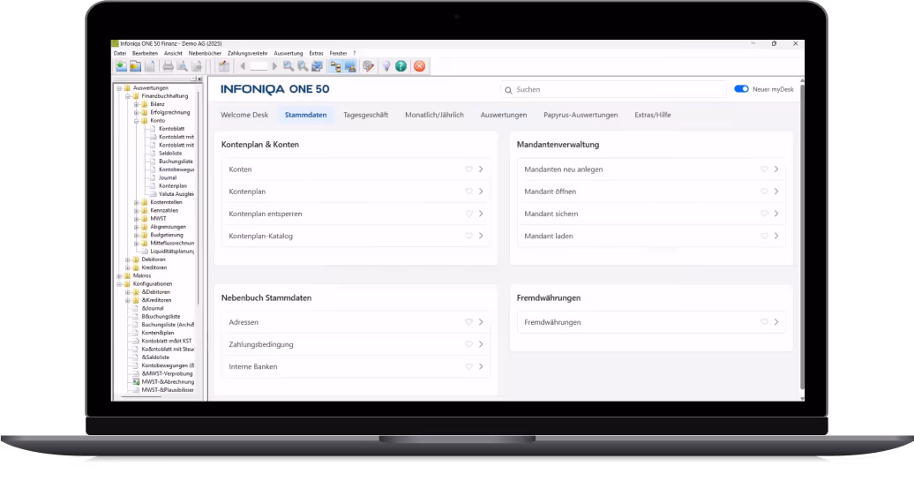This screenshot has height=481, width=914.
Task: Click the search magnifier in Suchen box
Action: tap(508, 90)
